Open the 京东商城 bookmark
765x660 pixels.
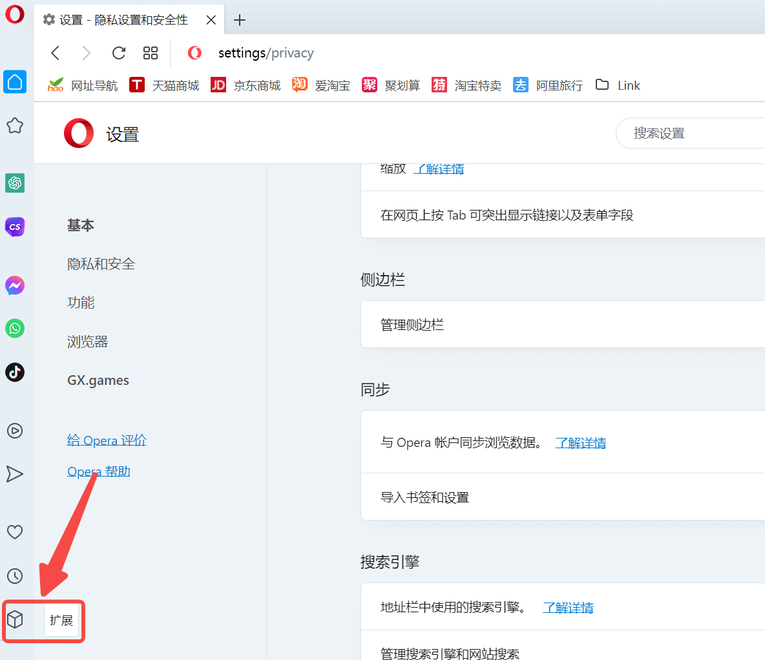click(x=246, y=85)
